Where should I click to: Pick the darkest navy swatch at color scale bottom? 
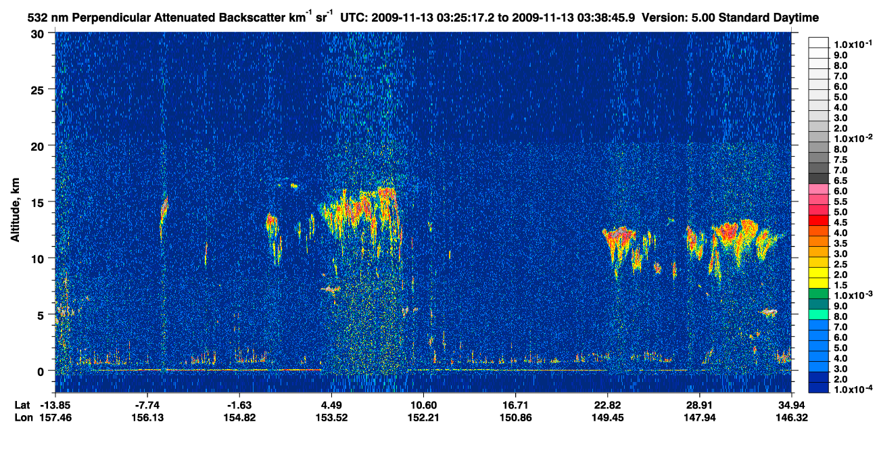(819, 387)
